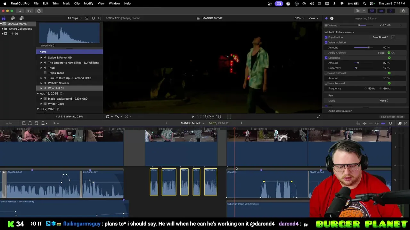Toggle snapping in the timeline
Image resolution: width=410 pixels, height=230 pixels.
pyautogui.click(x=383, y=123)
